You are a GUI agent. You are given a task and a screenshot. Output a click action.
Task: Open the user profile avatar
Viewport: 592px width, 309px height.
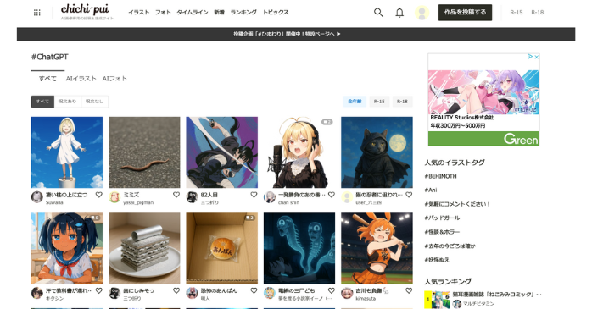tap(422, 13)
